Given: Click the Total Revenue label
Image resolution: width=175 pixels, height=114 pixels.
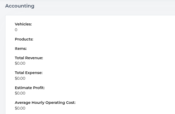Looking at the screenshot, I should tap(29, 58).
